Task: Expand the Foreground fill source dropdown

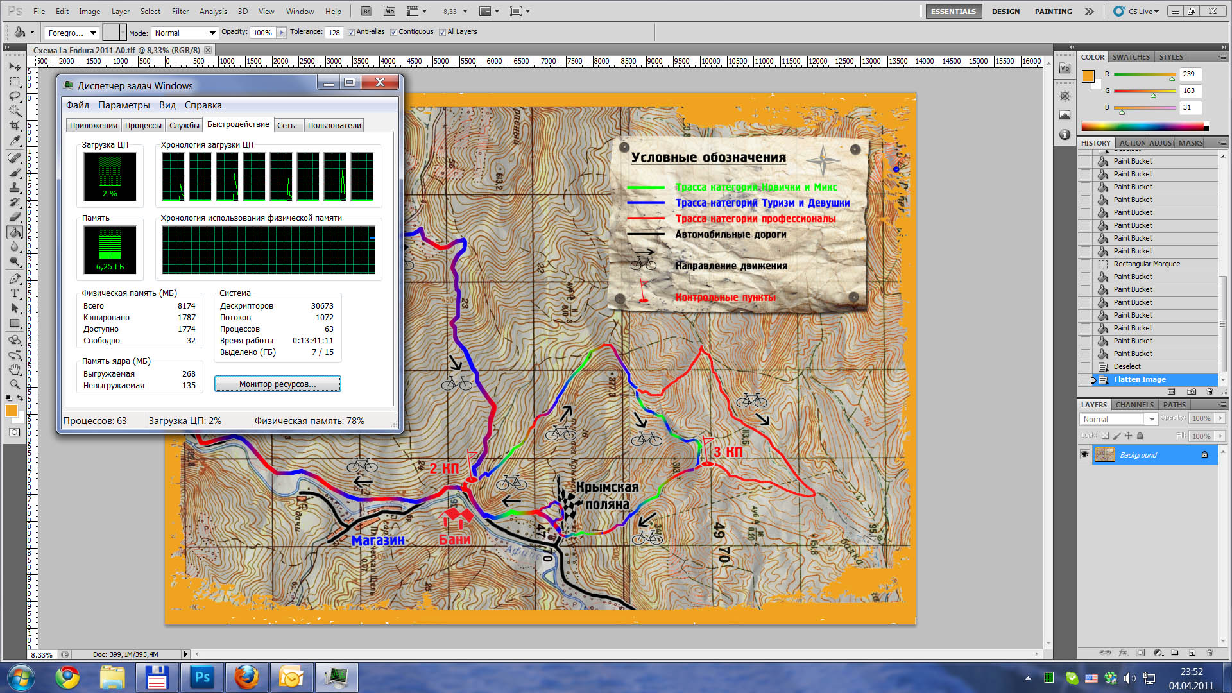Action: [x=72, y=33]
